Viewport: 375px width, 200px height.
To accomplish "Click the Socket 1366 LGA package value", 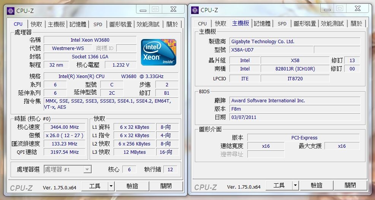I will point(90,57).
